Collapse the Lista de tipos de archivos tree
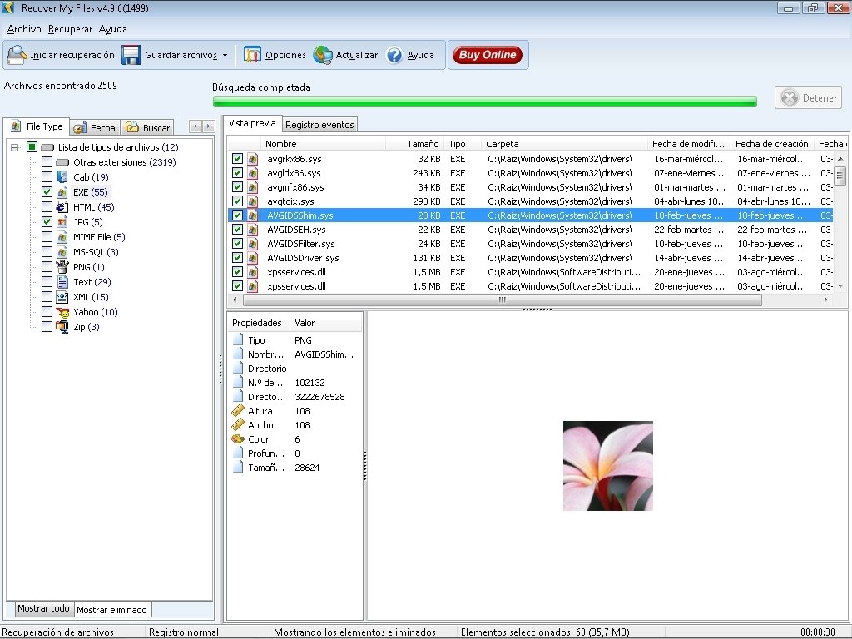Image resolution: width=852 pixels, height=639 pixels. (15, 147)
